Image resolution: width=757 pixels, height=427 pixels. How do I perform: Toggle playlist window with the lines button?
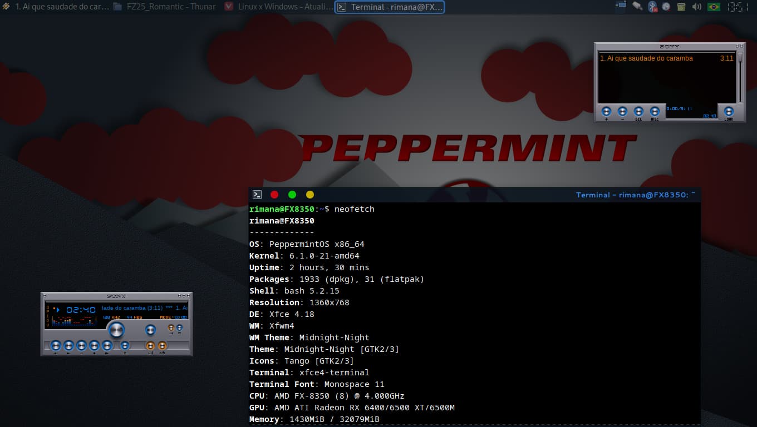(x=179, y=327)
